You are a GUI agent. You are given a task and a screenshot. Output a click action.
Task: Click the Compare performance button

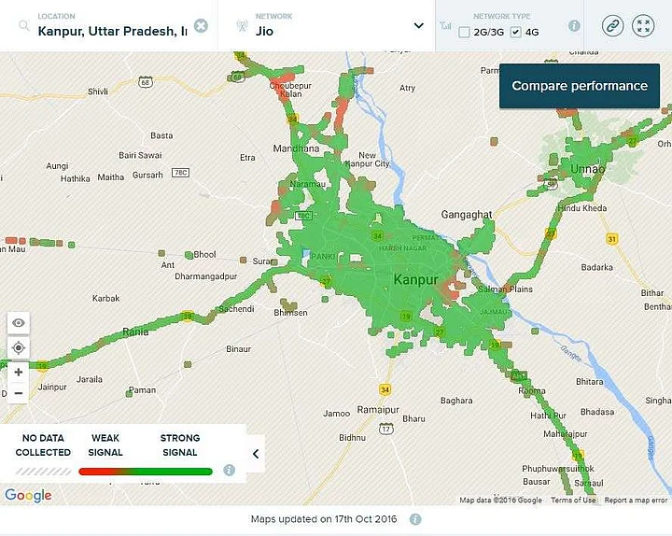tap(580, 86)
